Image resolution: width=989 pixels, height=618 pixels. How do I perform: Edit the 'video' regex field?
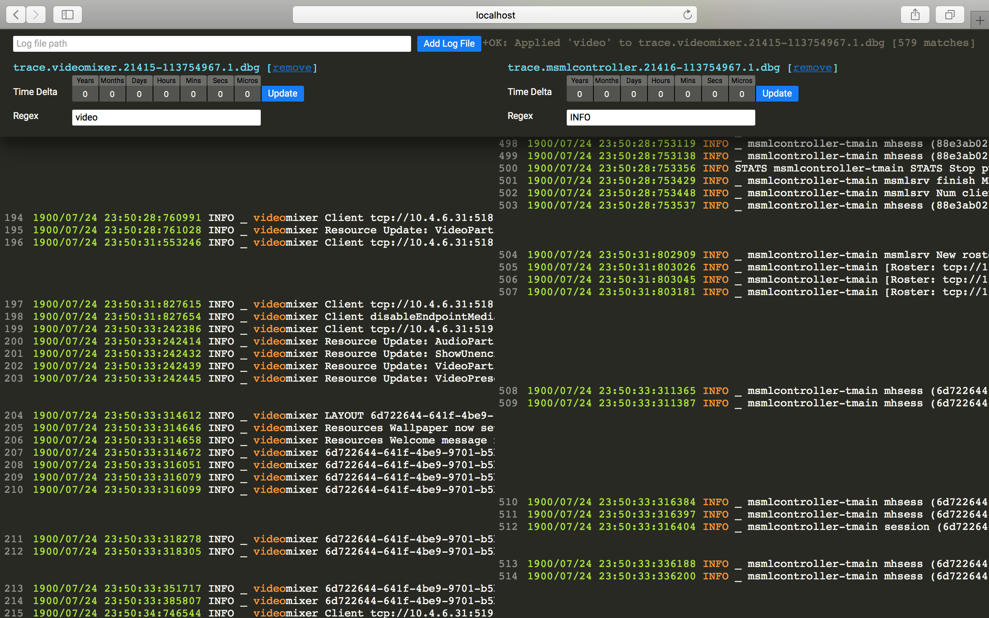167,117
